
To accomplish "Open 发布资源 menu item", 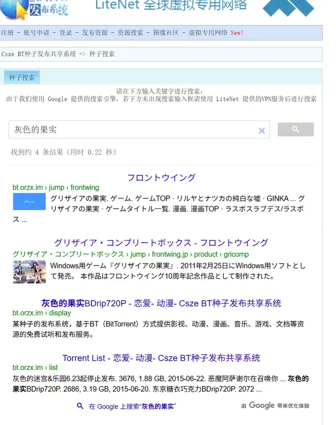I will (x=95, y=33).
